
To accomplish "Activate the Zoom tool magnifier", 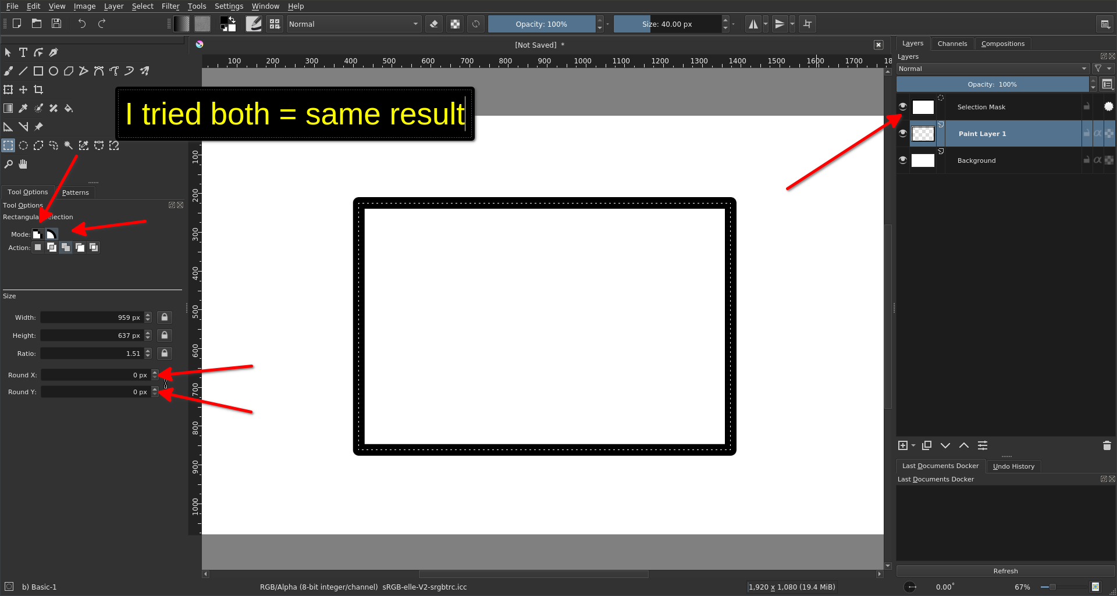I will tap(8, 164).
